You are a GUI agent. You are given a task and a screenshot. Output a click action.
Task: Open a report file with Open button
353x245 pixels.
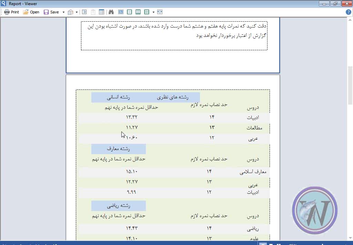(31, 12)
